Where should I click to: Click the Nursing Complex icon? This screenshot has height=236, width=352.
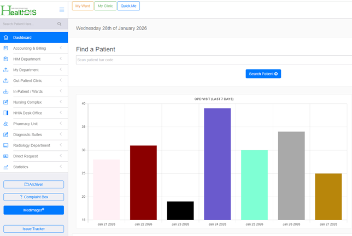pyautogui.click(x=5, y=102)
